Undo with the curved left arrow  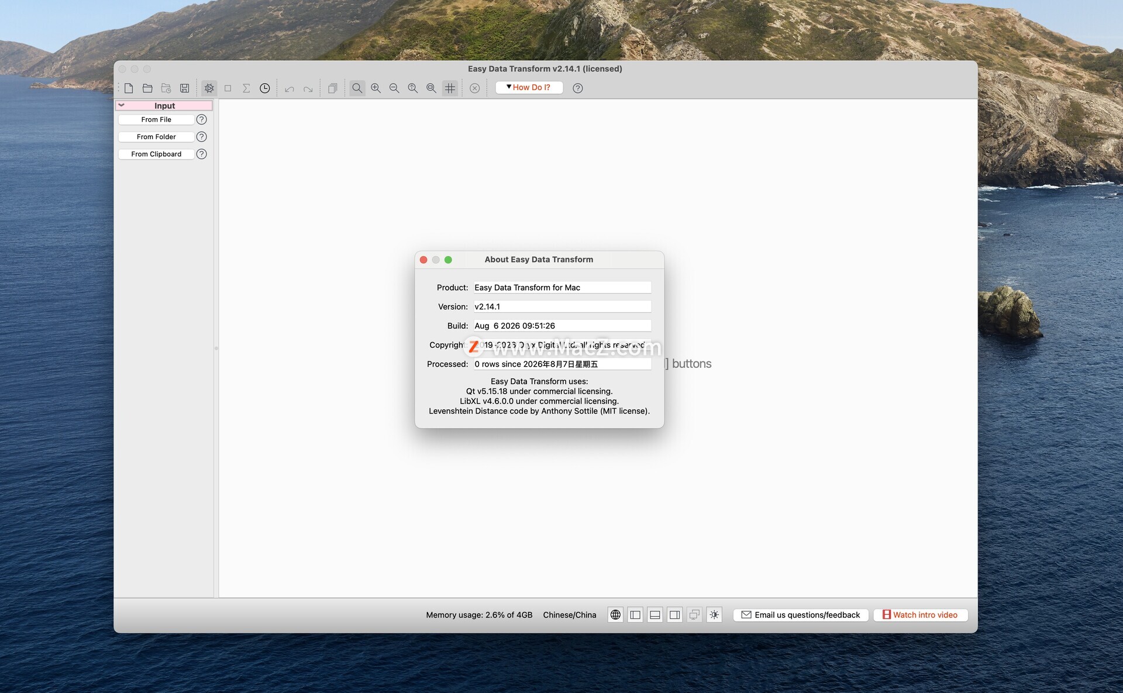coord(290,88)
